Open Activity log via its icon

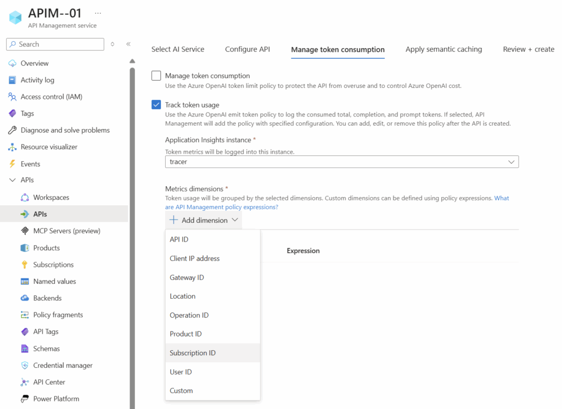pyautogui.click(x=12, y=80)
